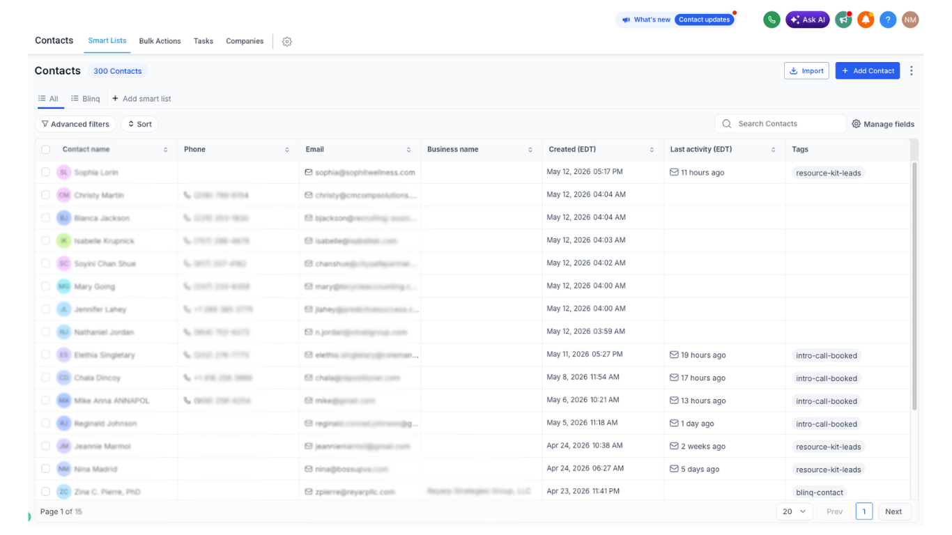Click activity mail icon beside 1 day ago

[x=674, y=423]
